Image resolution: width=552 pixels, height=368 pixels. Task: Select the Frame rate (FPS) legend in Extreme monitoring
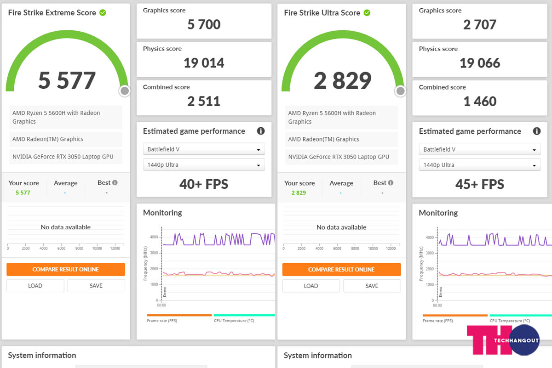click(179, 318)
